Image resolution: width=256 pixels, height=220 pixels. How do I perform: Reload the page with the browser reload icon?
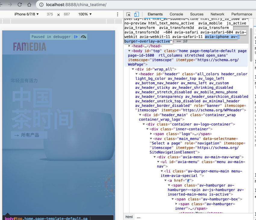(x=20, y=5)
